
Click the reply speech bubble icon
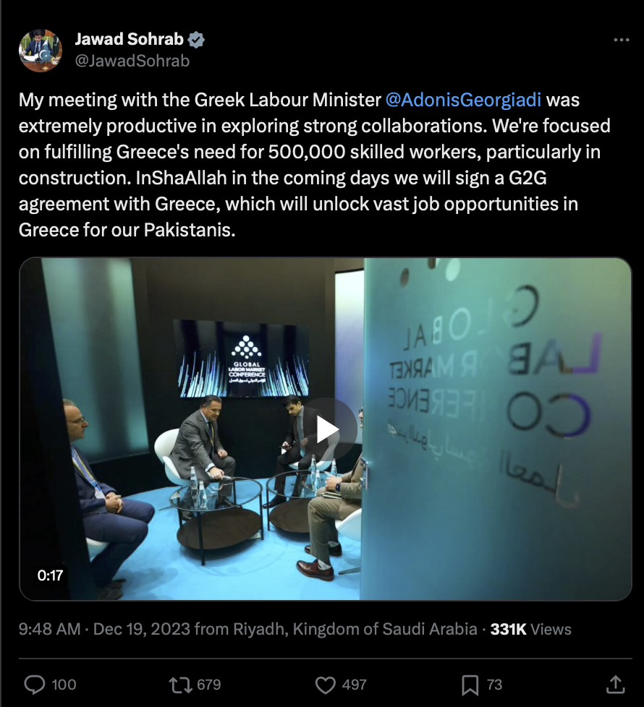(34, 685)
